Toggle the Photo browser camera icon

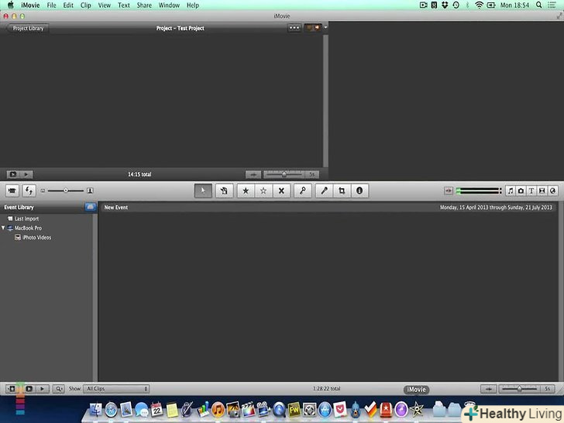[521, 191]
